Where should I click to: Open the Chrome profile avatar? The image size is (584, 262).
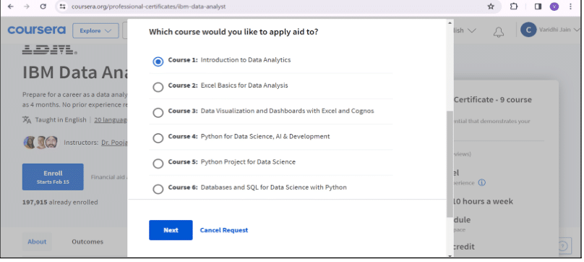(x=554, y=7)
